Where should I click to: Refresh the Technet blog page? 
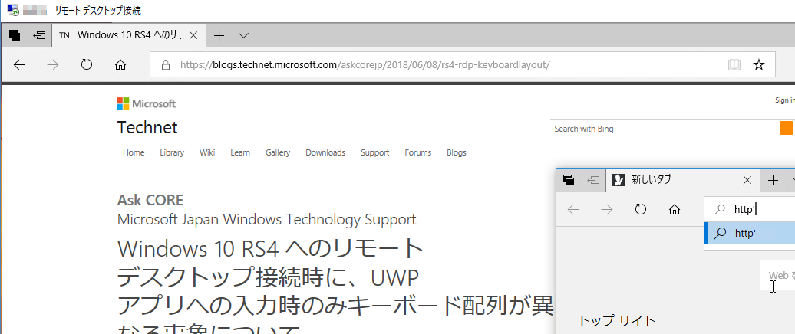[87, 65]
